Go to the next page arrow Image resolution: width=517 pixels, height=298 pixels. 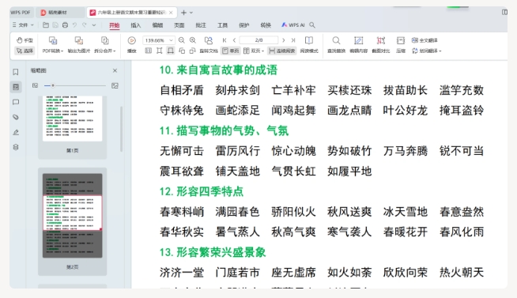coord(284,40)
